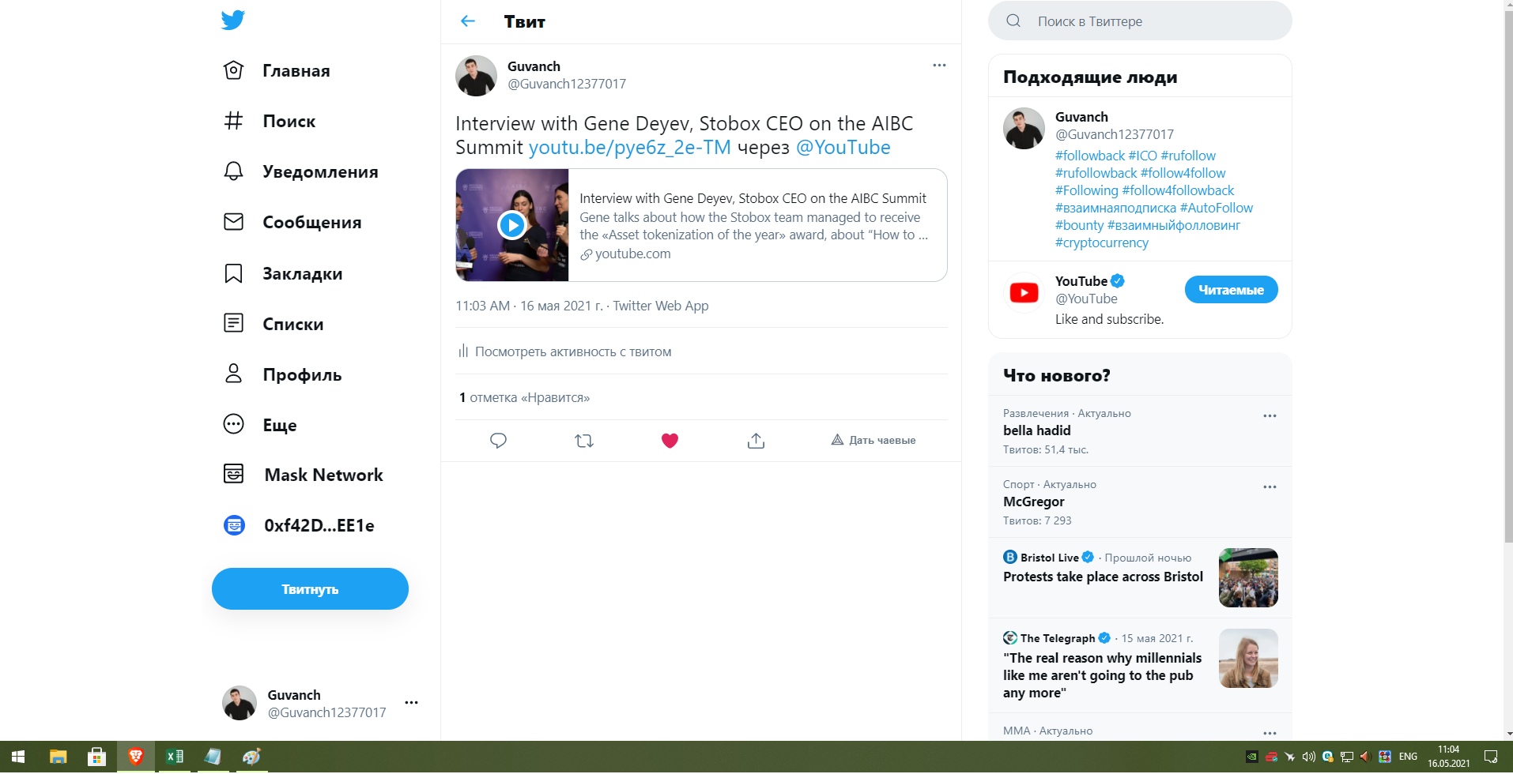Screen dimensions: 1513x774
Task: Click the Твитнуть button
Action: click(x=310, y=589)
